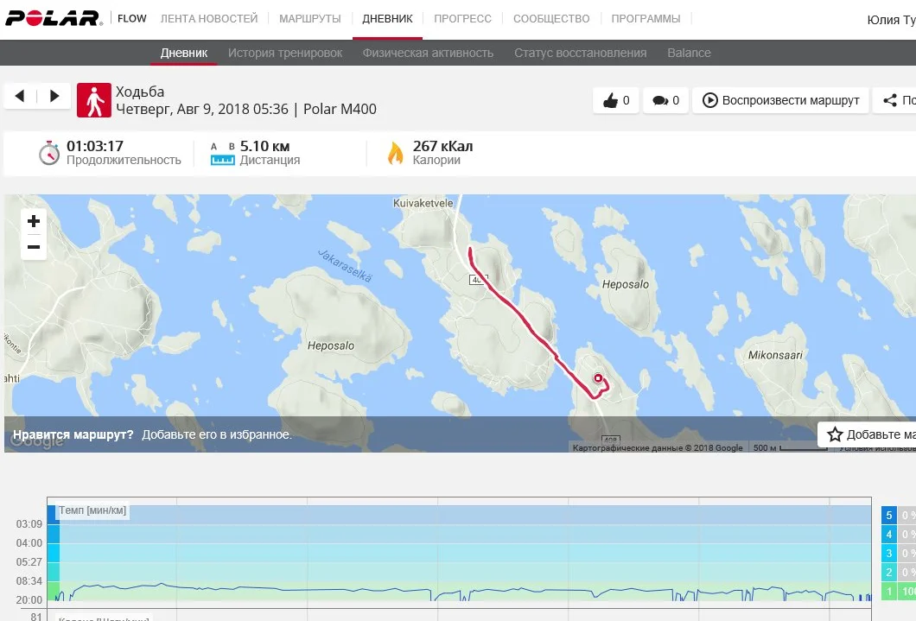Switch to История тренировок tab
Screen dimensions: 916x621
point(285,53)
